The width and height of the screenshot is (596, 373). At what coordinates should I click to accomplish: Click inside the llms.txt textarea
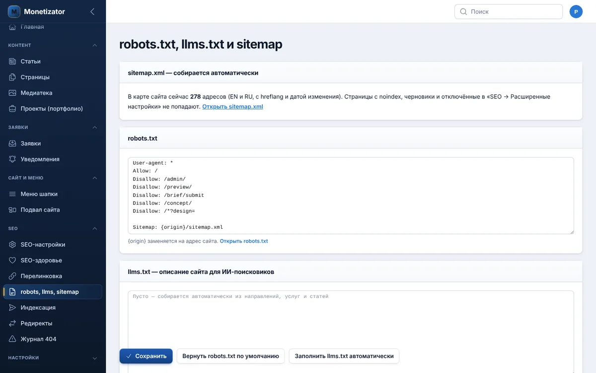pos(351,332)
